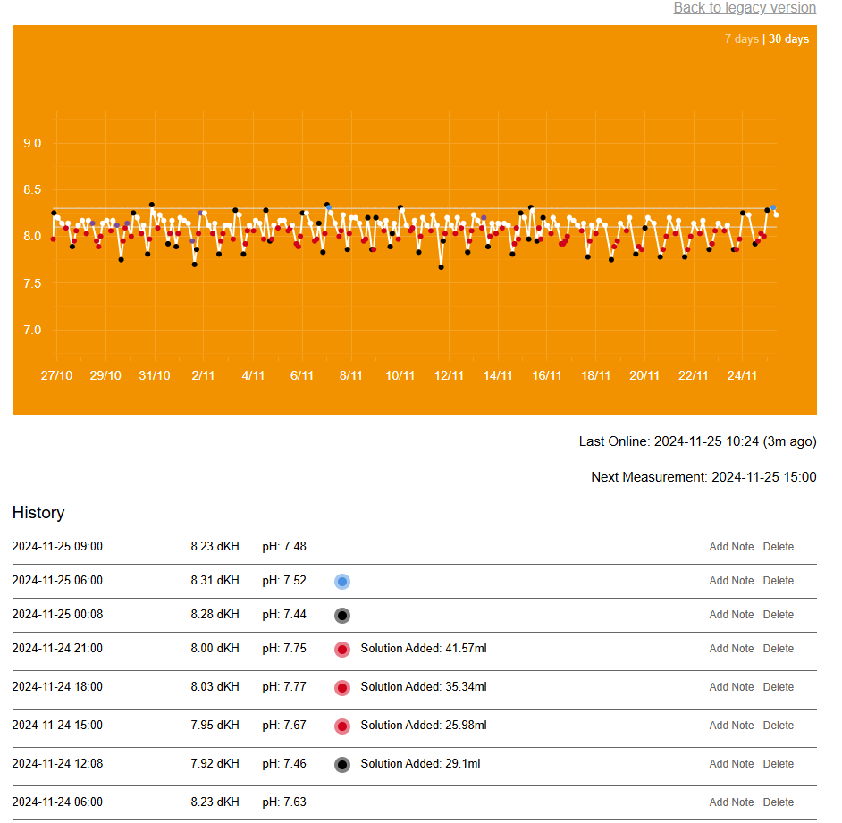The image size is (842, 823).
Task: Open Back to legacy version link
Action: coord(745,7)
